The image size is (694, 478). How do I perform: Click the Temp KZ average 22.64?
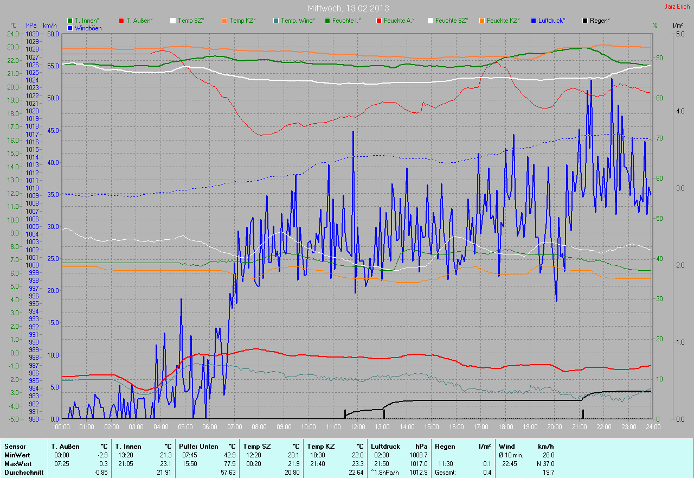(356, 472)
